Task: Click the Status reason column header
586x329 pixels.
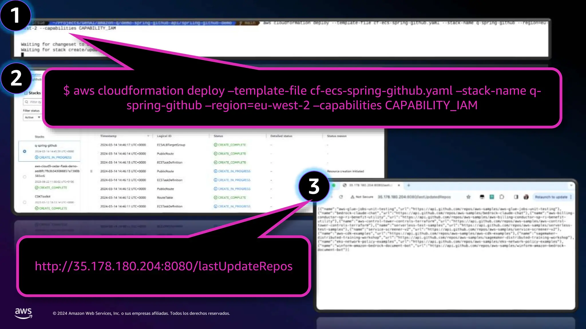Action: (x=336, y=136)
